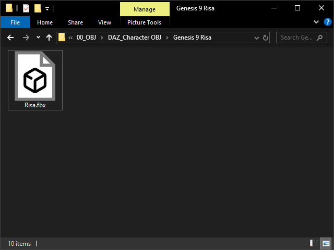Open the File menu
The width and height of the screenshot is (334, 250).
pos(15,22)
